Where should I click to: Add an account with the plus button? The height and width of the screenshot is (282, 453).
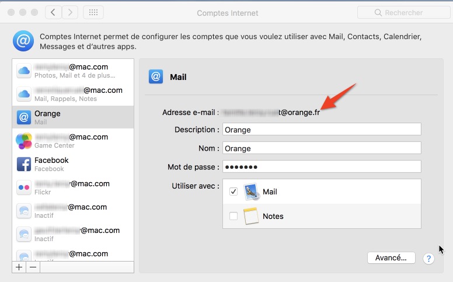pyautogui.click(x=19, y=267)
